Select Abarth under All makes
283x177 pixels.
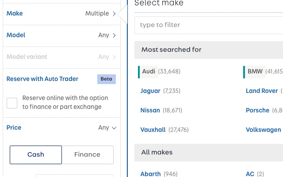(x=150, y=174)
